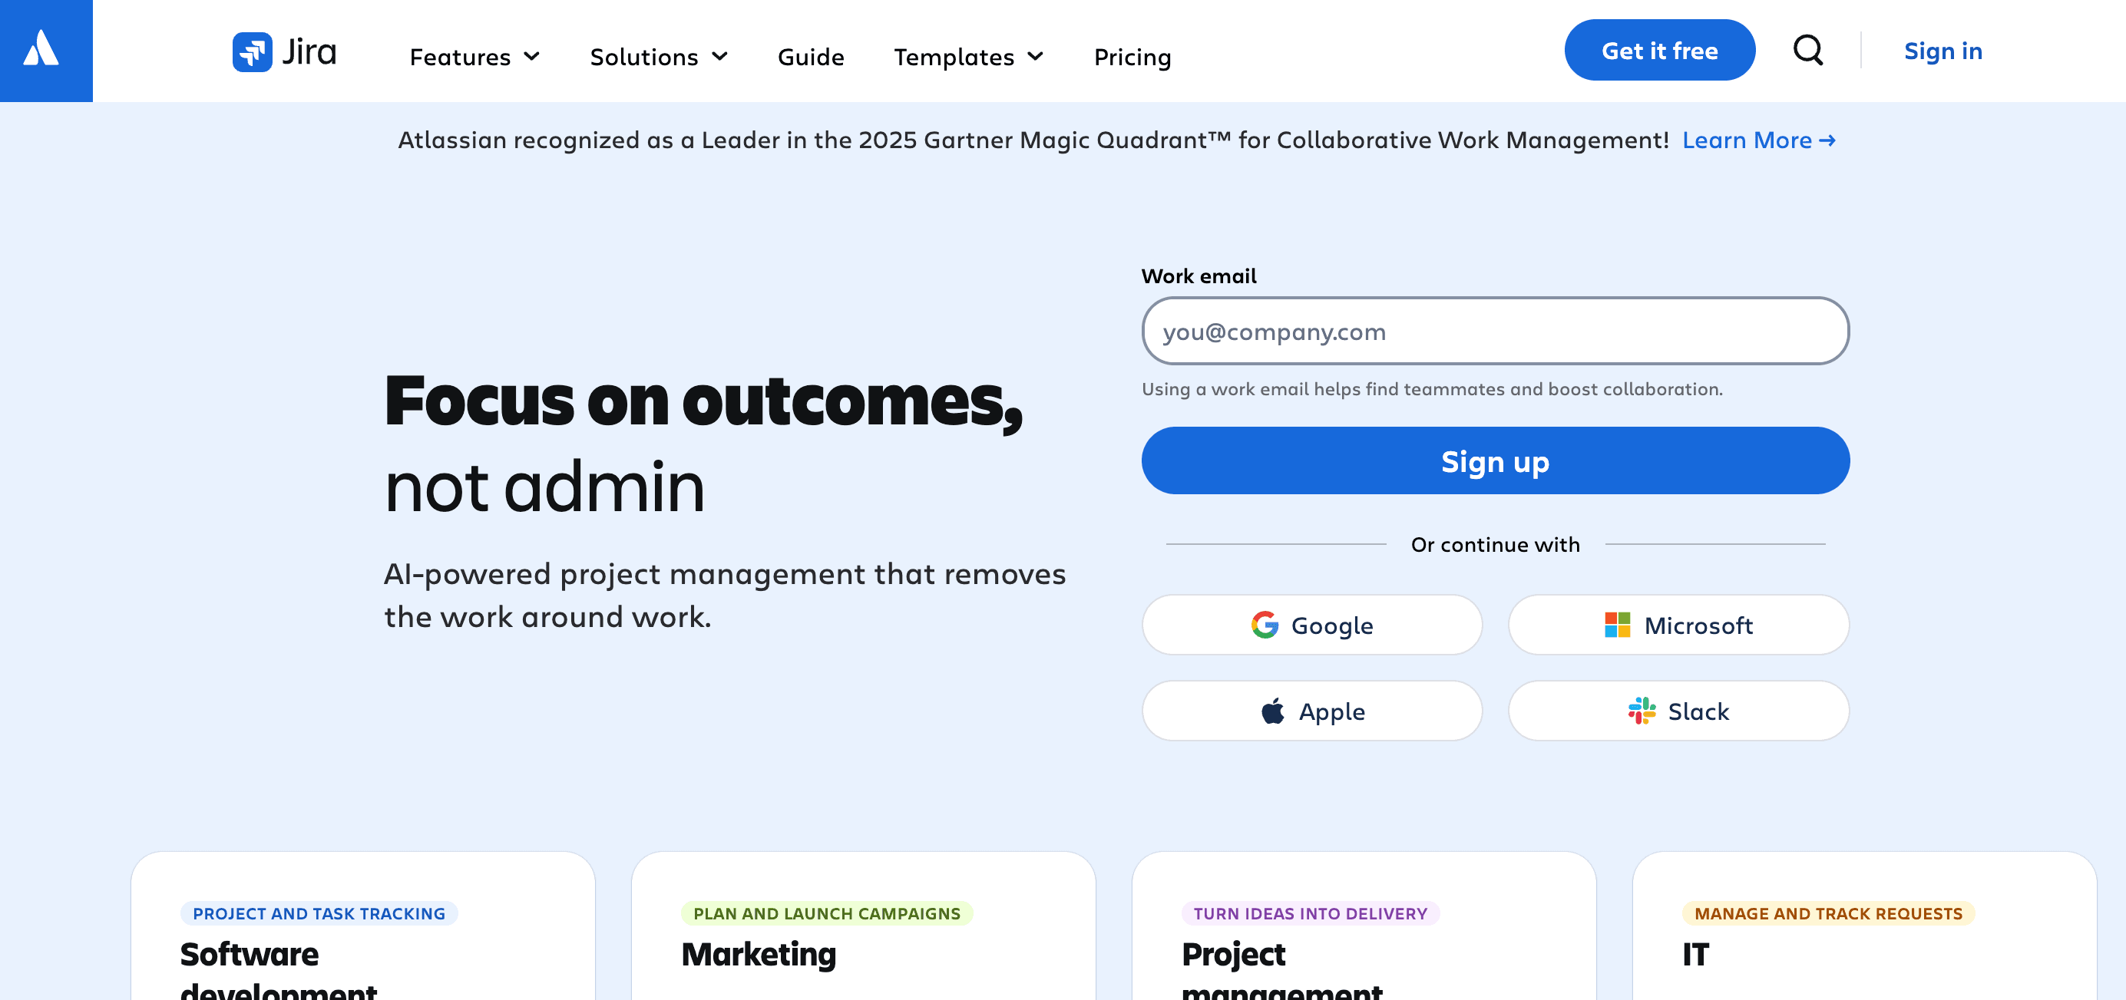
Task: Continue with the Apple icon button
Action: [x=1311, y=711]
